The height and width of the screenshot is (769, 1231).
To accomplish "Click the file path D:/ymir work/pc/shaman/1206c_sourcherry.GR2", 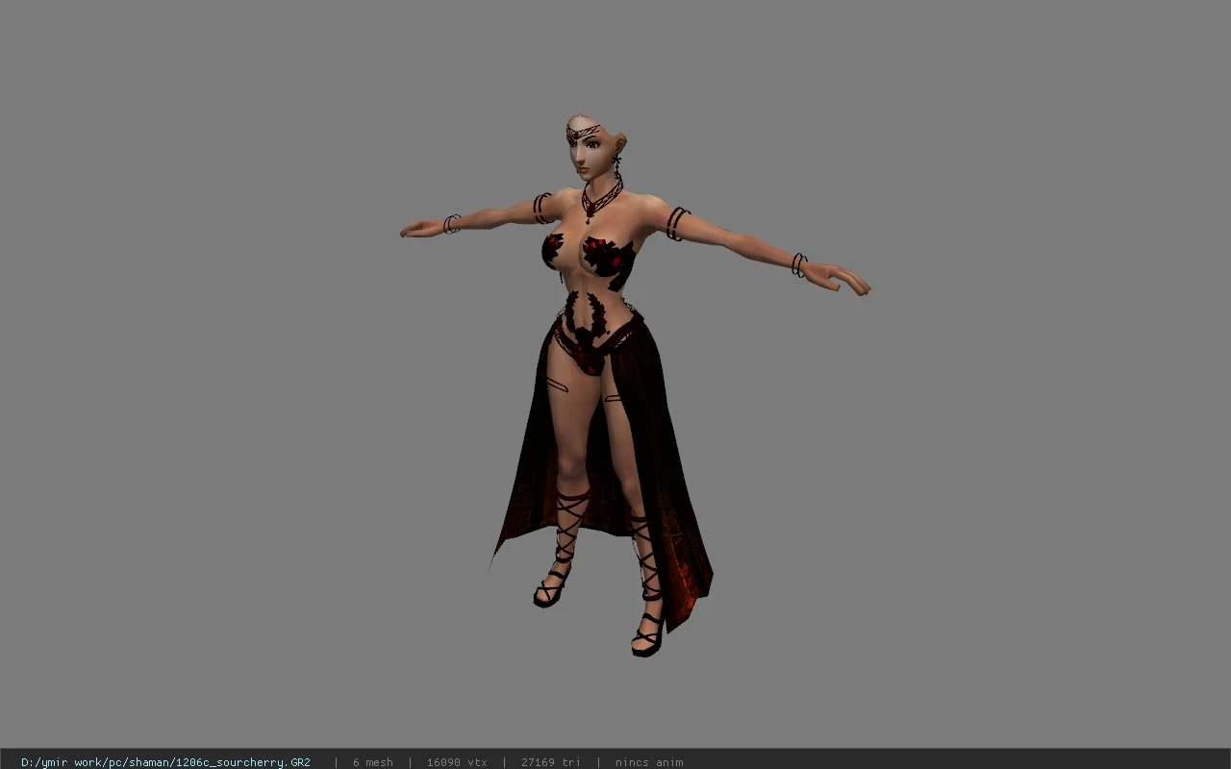I will click(x=165, y=762).
